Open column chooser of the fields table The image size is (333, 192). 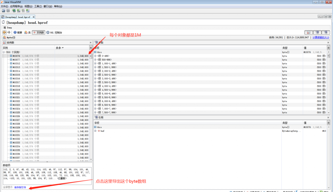[x=328, y=48]
